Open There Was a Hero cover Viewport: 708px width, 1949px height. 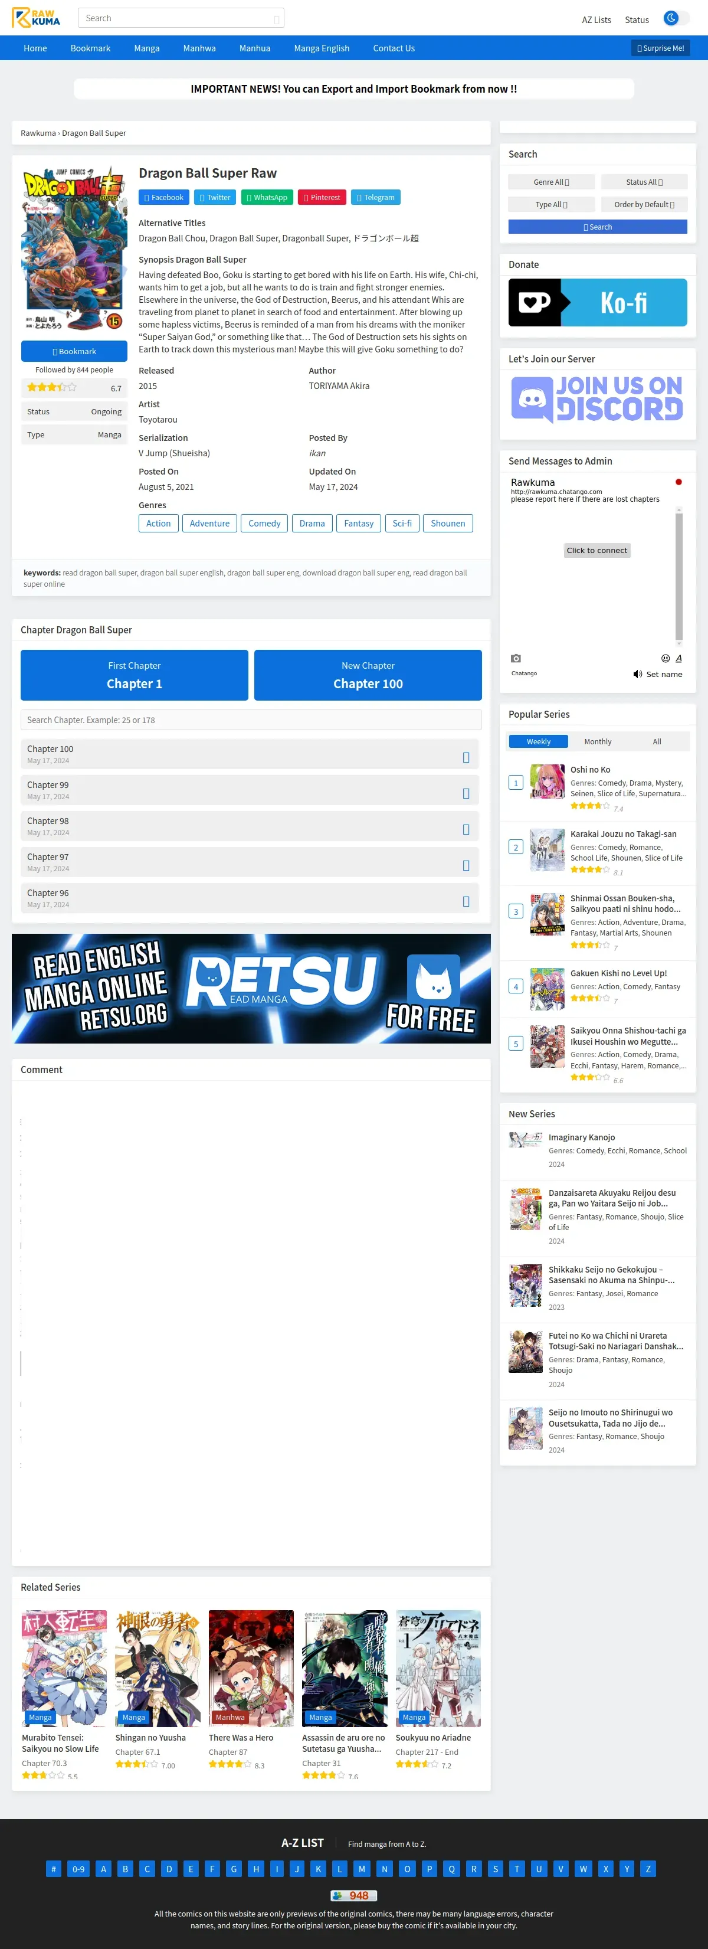click(251, 1668)
